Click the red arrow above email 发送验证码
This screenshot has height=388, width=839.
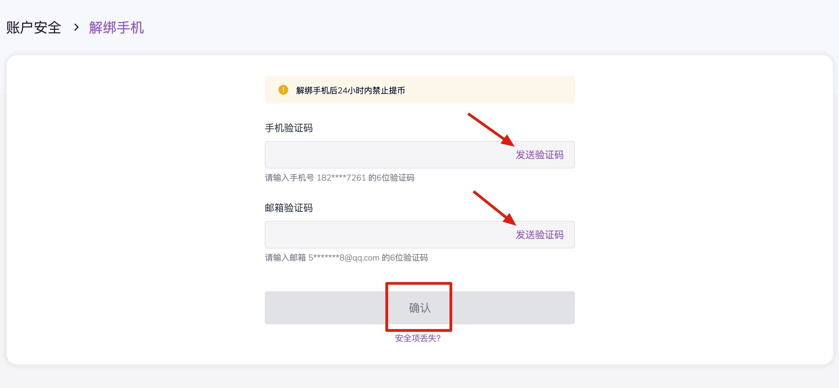click(495, 208)
